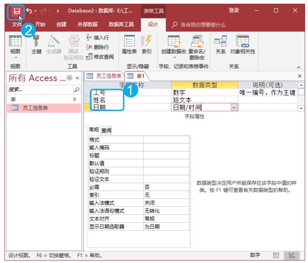The height and width of the screenshot is (263, 308).
Task: Click the 显示日期选取器 value 为日期
Action: click(x=166, y=226)
